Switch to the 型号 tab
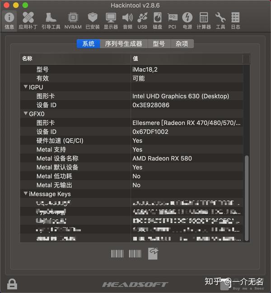Image resolution: width=271 pixels, height=293 pixels. click(x=159, y=44)
